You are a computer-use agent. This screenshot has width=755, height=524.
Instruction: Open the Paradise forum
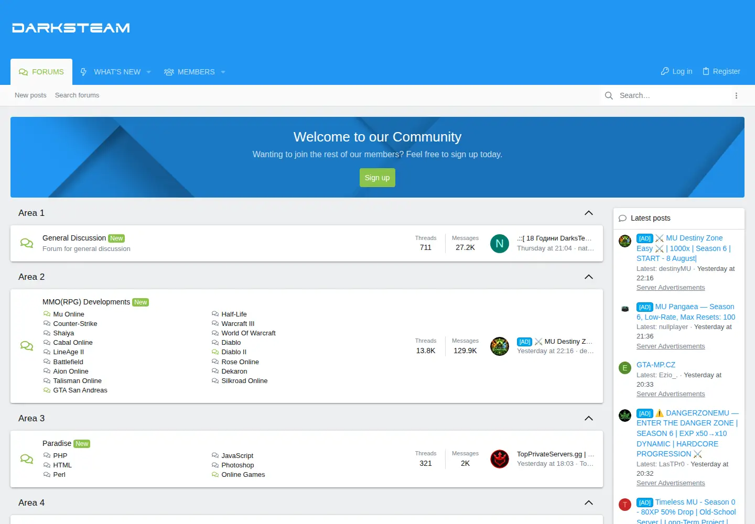click(57, 443)
